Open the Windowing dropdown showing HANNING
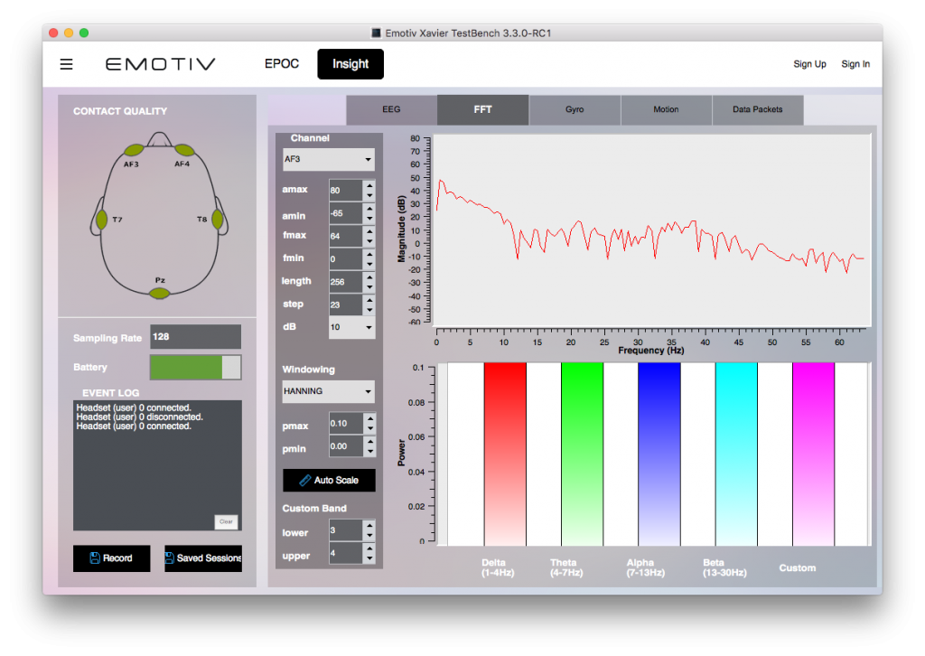This screenshot has width=925, height=656. point(327,391)
